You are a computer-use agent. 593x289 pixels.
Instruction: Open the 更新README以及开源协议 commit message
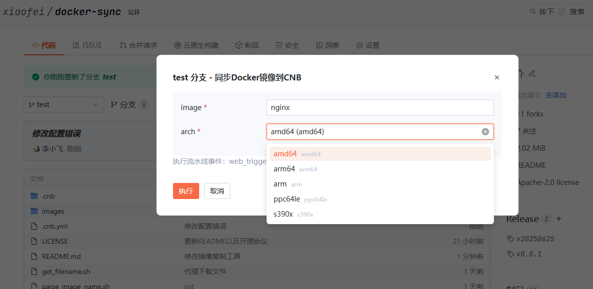226,241
